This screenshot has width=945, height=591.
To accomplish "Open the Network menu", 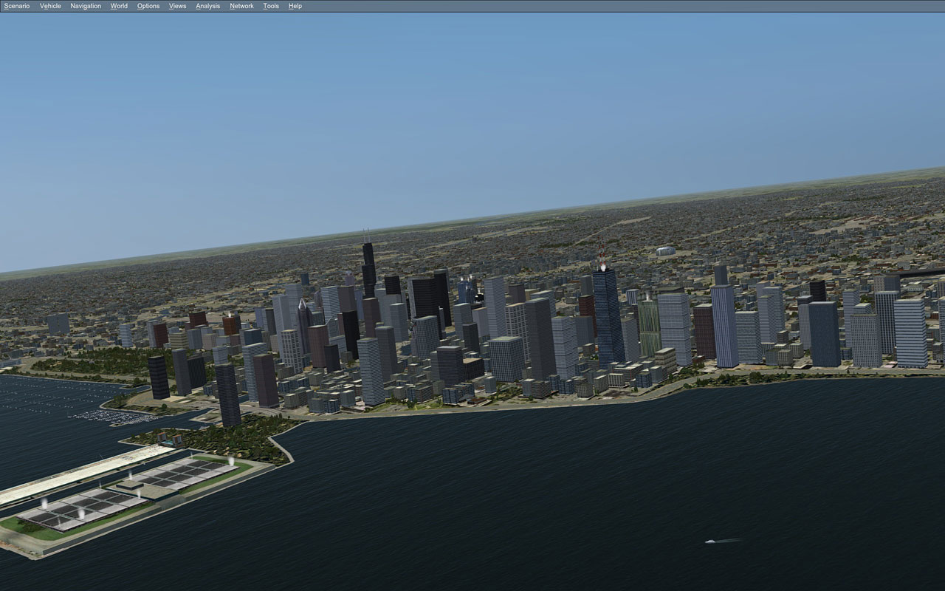I will 241,6.
